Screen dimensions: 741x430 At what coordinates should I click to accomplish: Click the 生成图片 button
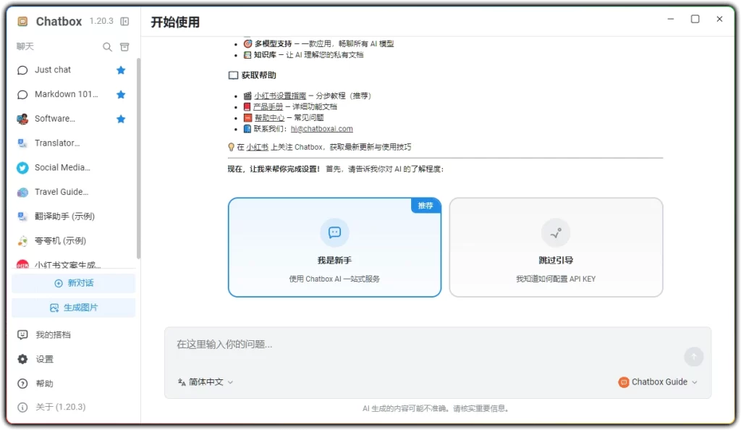coord(74,308)
